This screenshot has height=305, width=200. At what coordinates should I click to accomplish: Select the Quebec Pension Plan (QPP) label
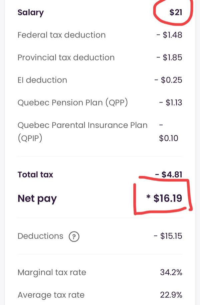pyautogui.click(x=73, y=103)
